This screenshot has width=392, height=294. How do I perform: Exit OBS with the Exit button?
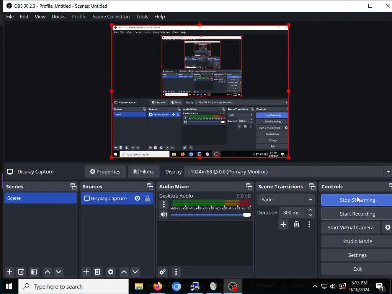357,269
